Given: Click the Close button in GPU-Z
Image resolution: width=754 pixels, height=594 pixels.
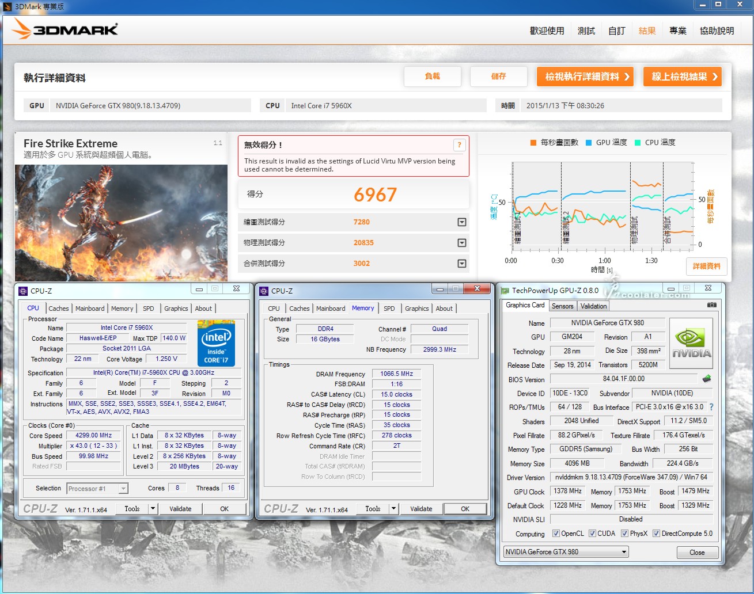Looking at the screenshot, I should coord(697,553).
